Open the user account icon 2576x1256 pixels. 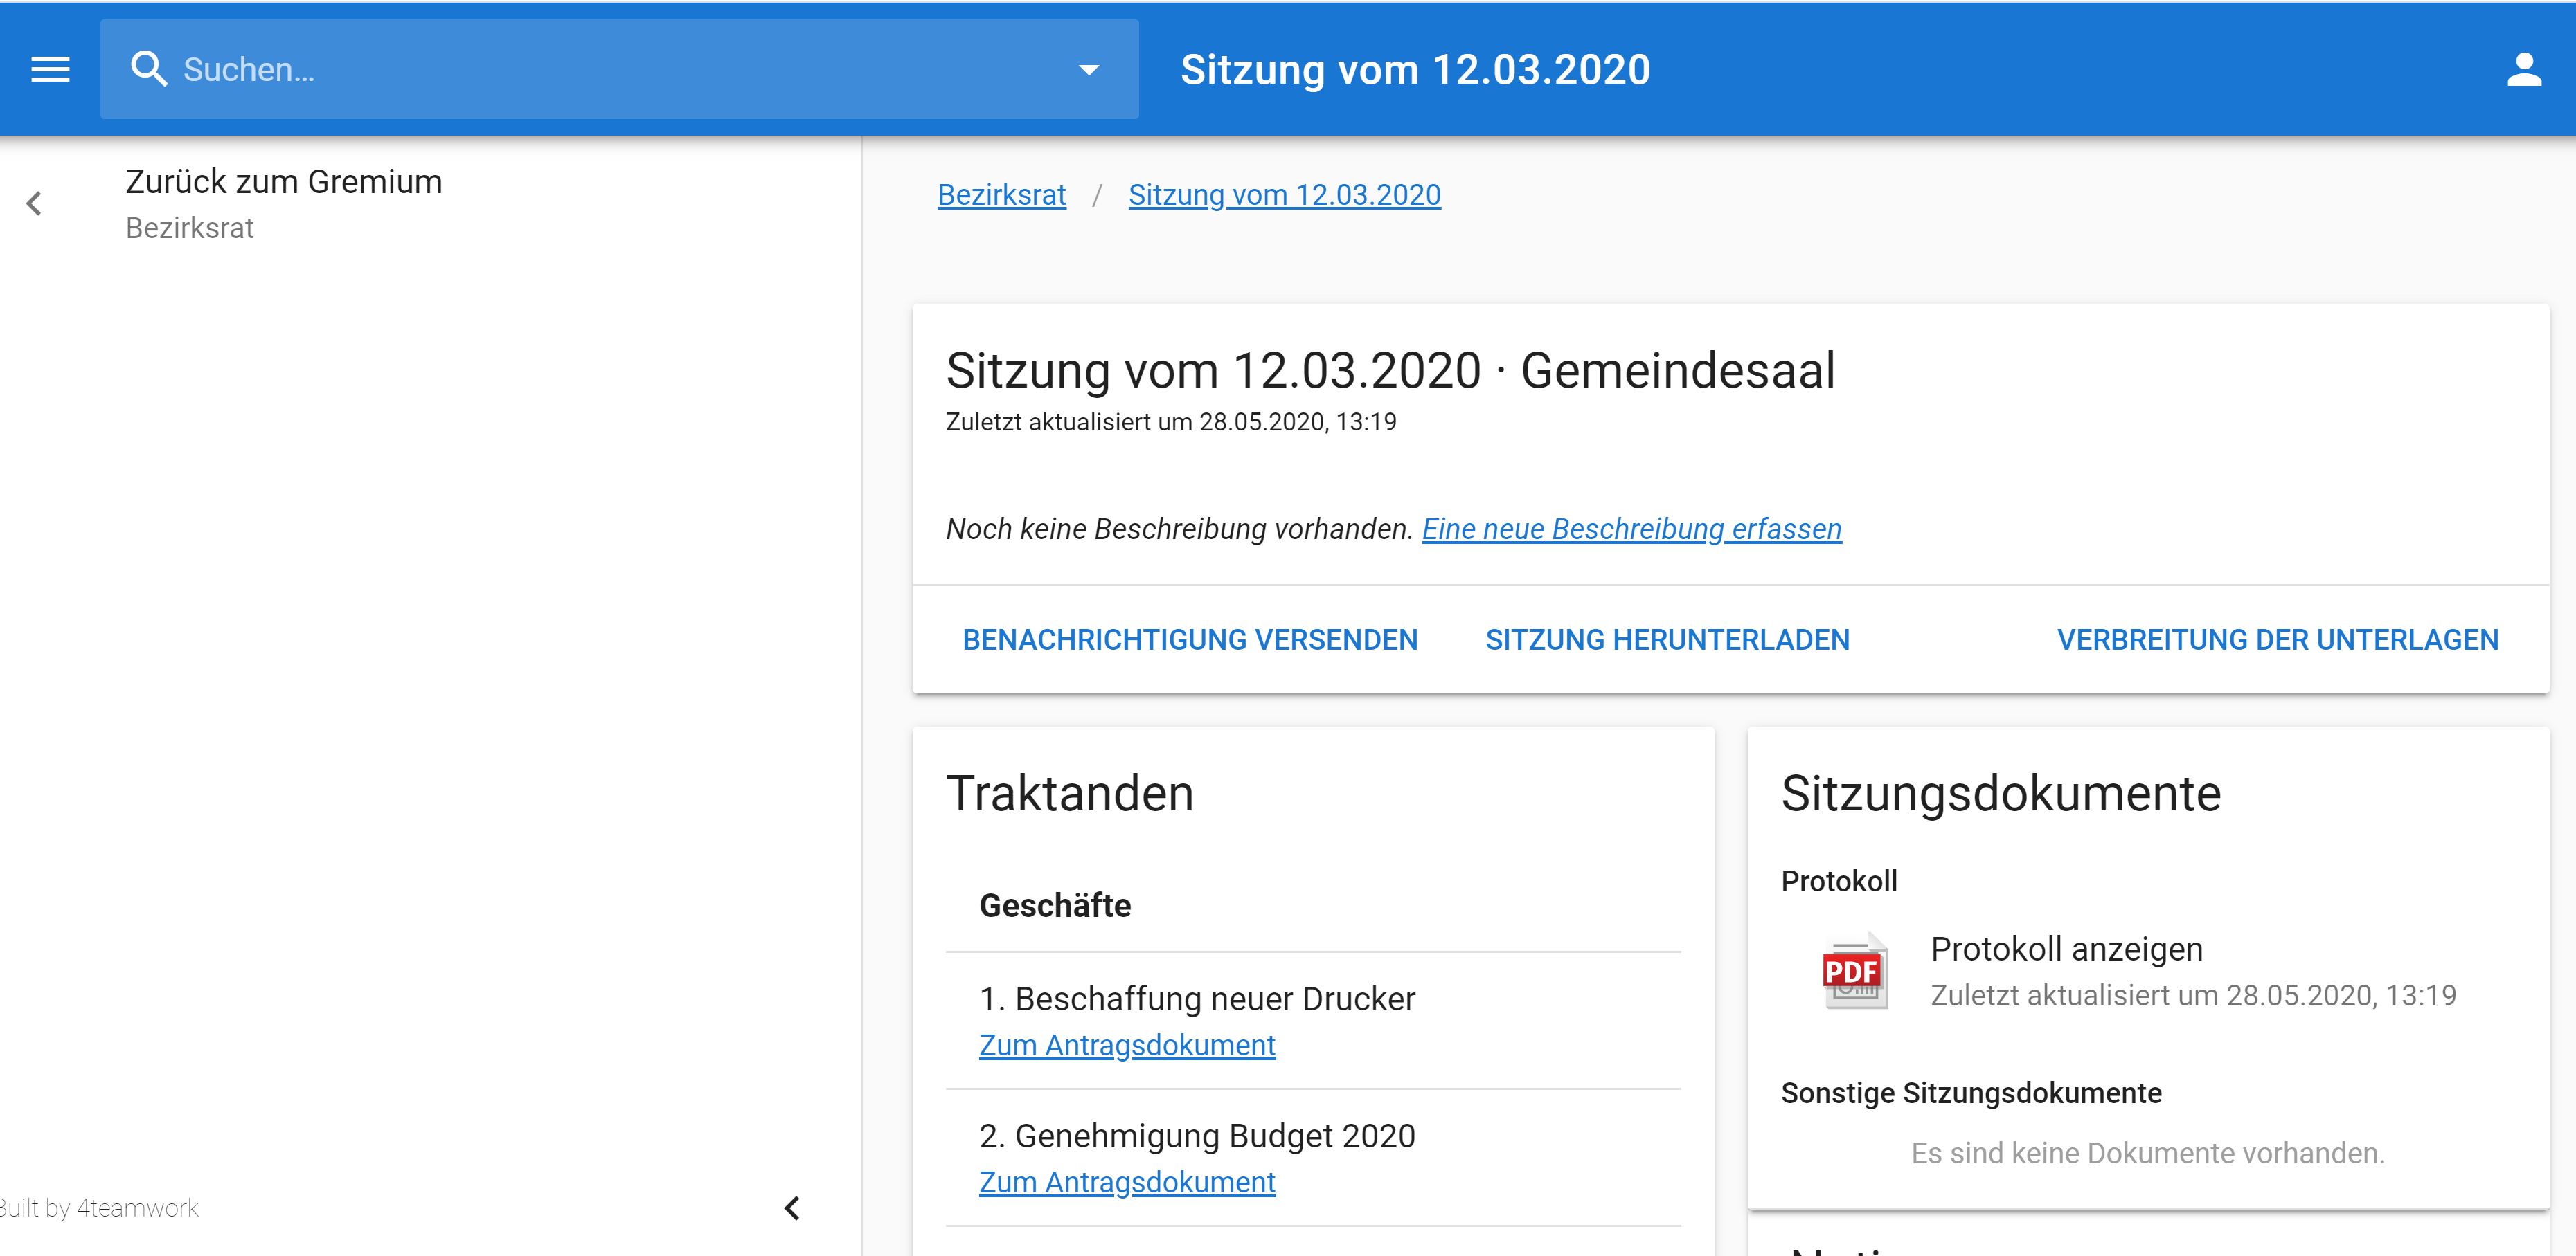pos(2523,69)
